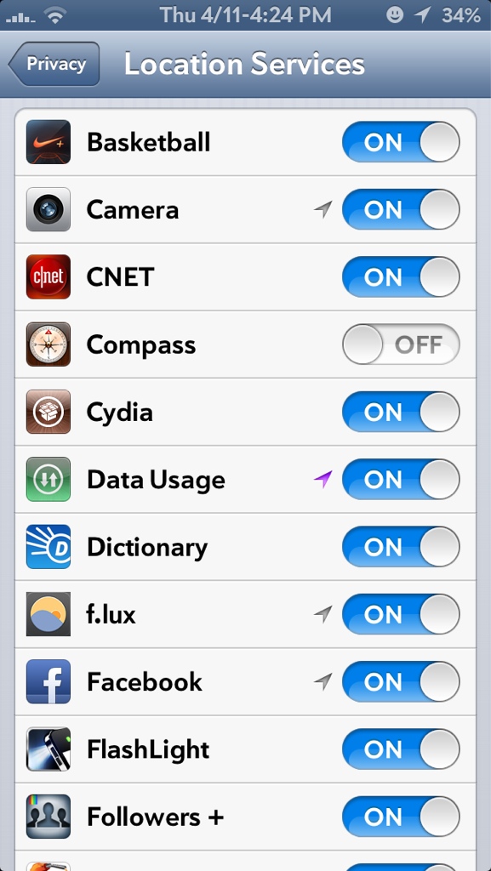
Task: Tap the green Data Usage icon
Action: [x=49, y=480]
